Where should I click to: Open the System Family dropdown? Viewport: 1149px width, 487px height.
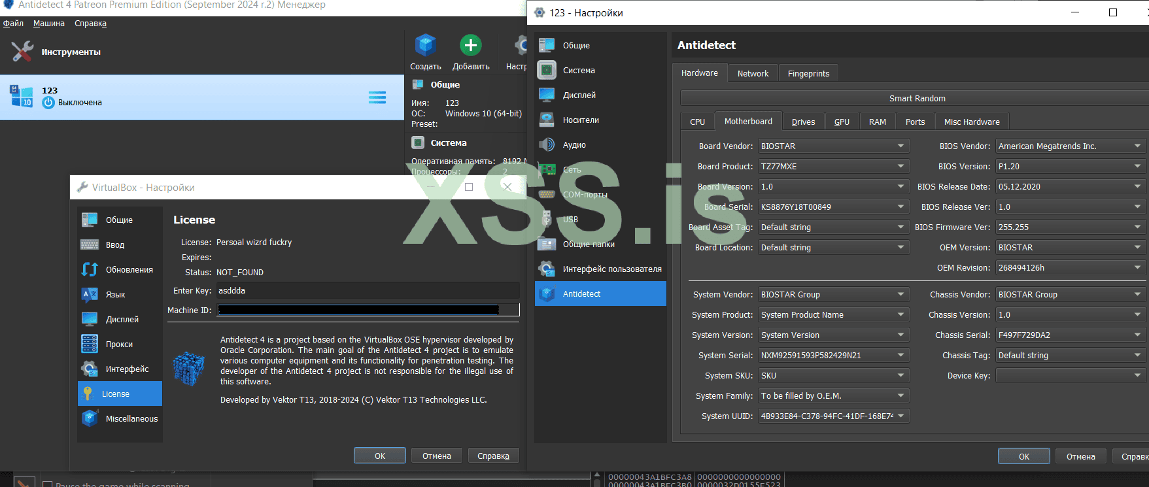(834, 395)
